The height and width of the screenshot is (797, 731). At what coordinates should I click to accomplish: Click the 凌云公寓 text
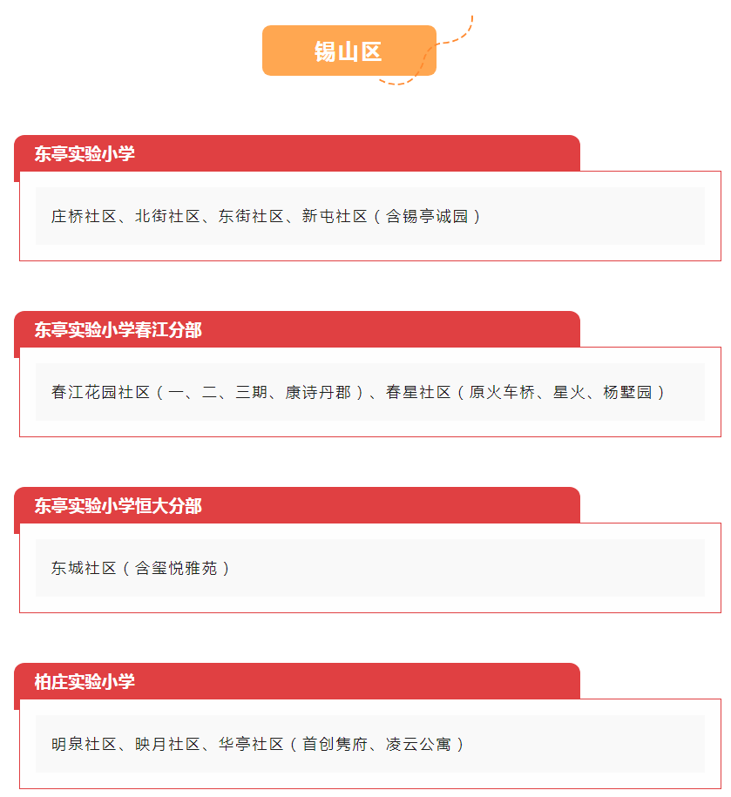(418, 744)
